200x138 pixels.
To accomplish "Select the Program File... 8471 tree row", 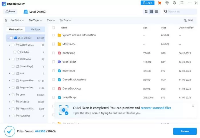I will click(x=25, y=109).
